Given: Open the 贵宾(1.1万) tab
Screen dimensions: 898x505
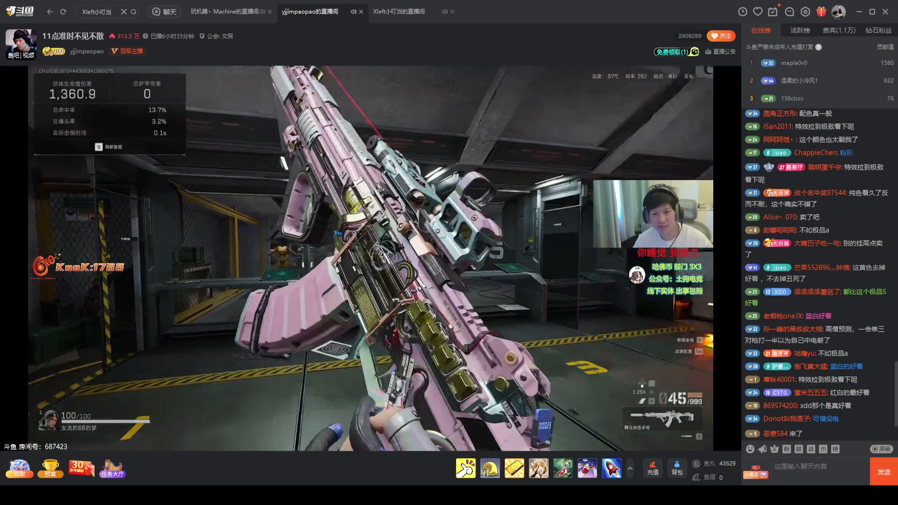Looking at the screenshot, I should (839, 30).
